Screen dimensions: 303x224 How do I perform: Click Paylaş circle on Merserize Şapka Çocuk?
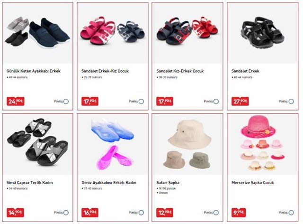(x=291, y=213)
